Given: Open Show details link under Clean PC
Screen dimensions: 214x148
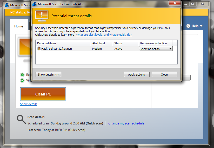Looking at the screenshot, I should coord(29,104).
